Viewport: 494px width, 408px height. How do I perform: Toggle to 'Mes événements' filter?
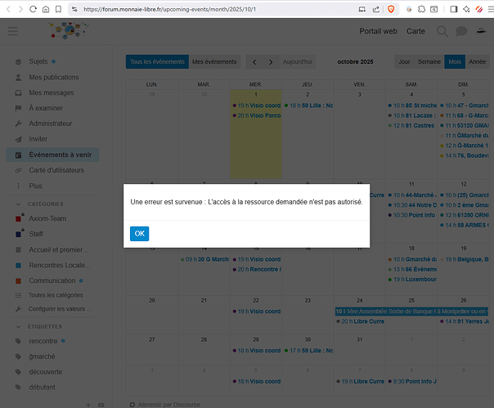(215, 62)
